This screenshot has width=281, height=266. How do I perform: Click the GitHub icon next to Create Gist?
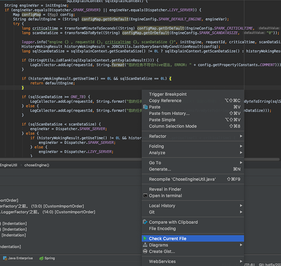pyautogui.click(x=145, y=252)
